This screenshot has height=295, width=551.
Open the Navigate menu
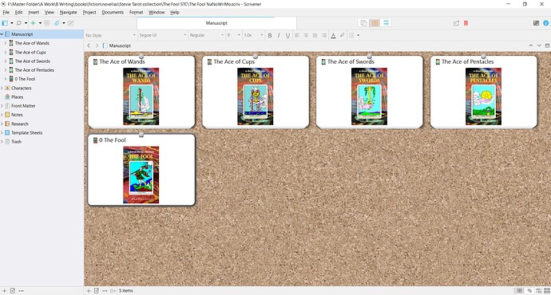pyautogui.click(x=68, y=12)
